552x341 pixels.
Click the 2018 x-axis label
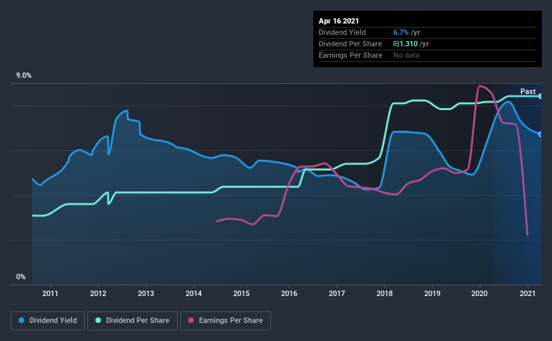[x=385, y=293]
